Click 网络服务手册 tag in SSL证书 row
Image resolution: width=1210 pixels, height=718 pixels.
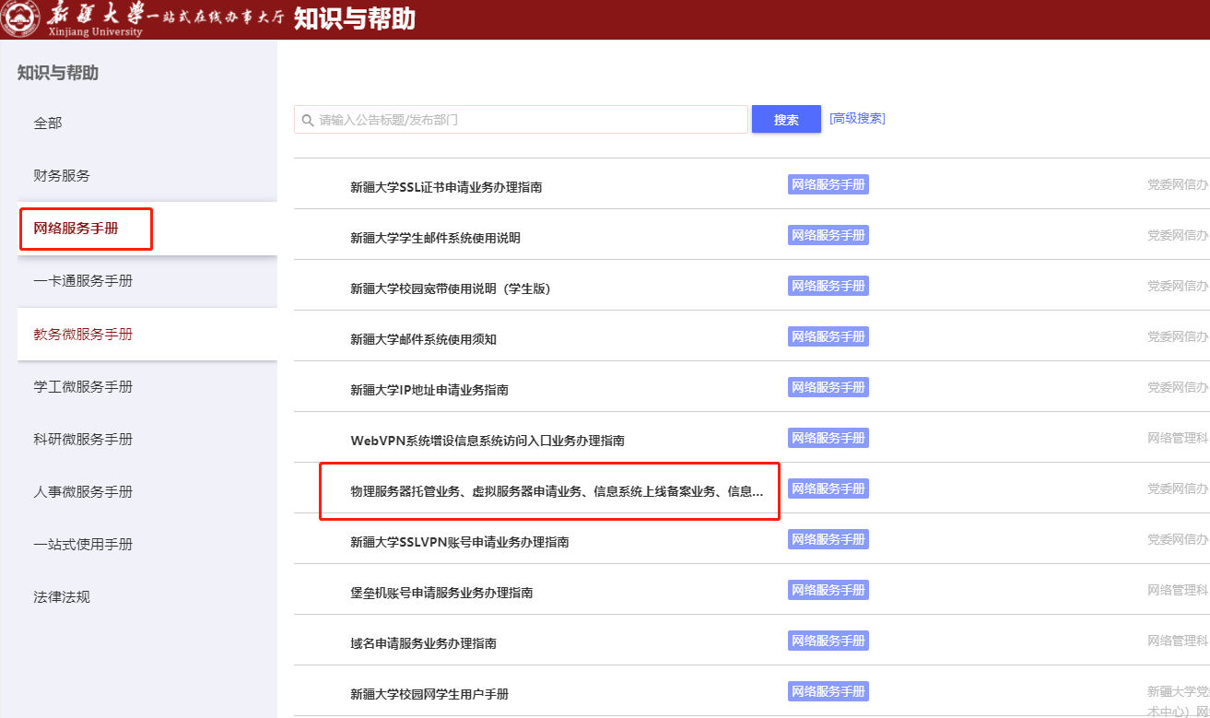828,184
